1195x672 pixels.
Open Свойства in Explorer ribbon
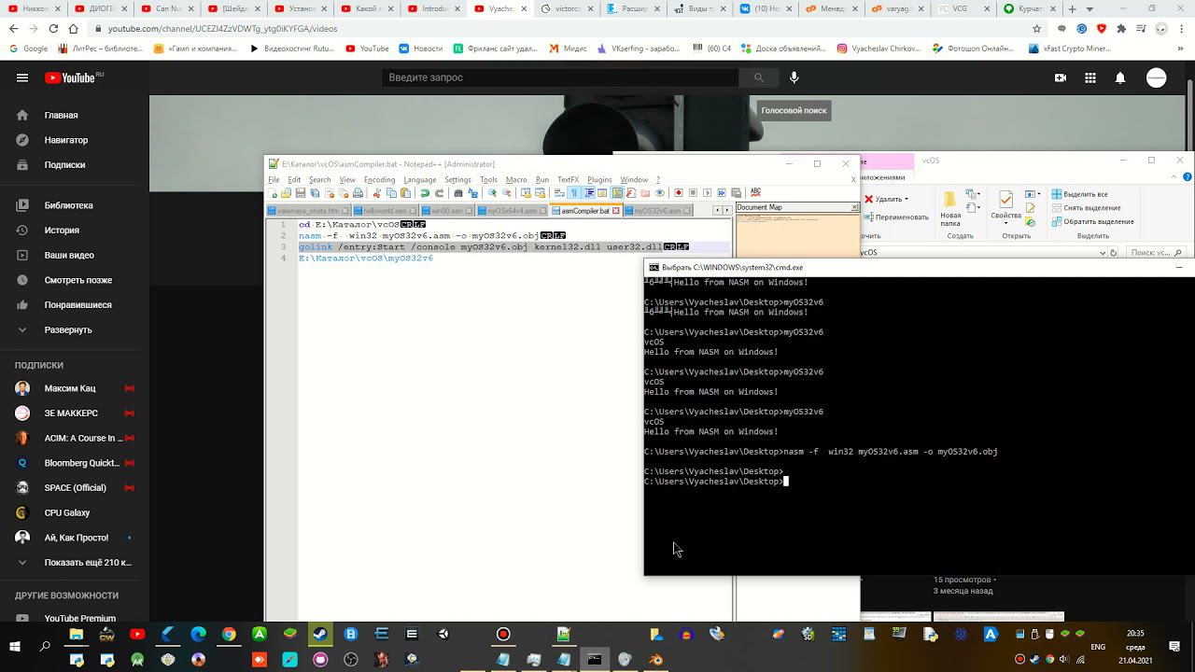1005,208
